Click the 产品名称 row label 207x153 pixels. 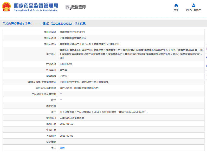tap(51, 64)
